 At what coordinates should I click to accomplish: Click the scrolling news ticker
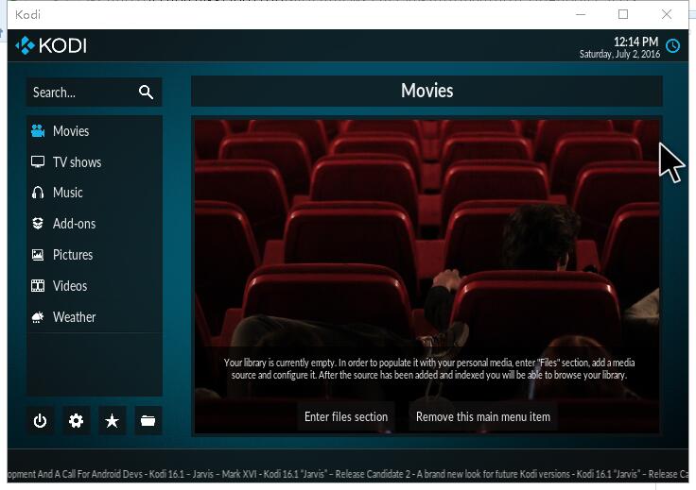(348, 474)
